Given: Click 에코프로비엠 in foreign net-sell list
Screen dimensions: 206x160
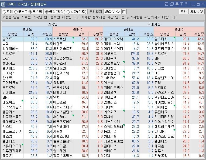Looking at the screenshot, I should [x=12, y=131].
